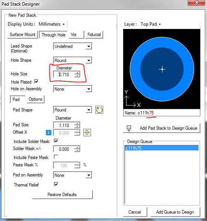The image size is (207, 221).
Task: Expand the Hole on Assembly dropdown
Action: (72, 89)
